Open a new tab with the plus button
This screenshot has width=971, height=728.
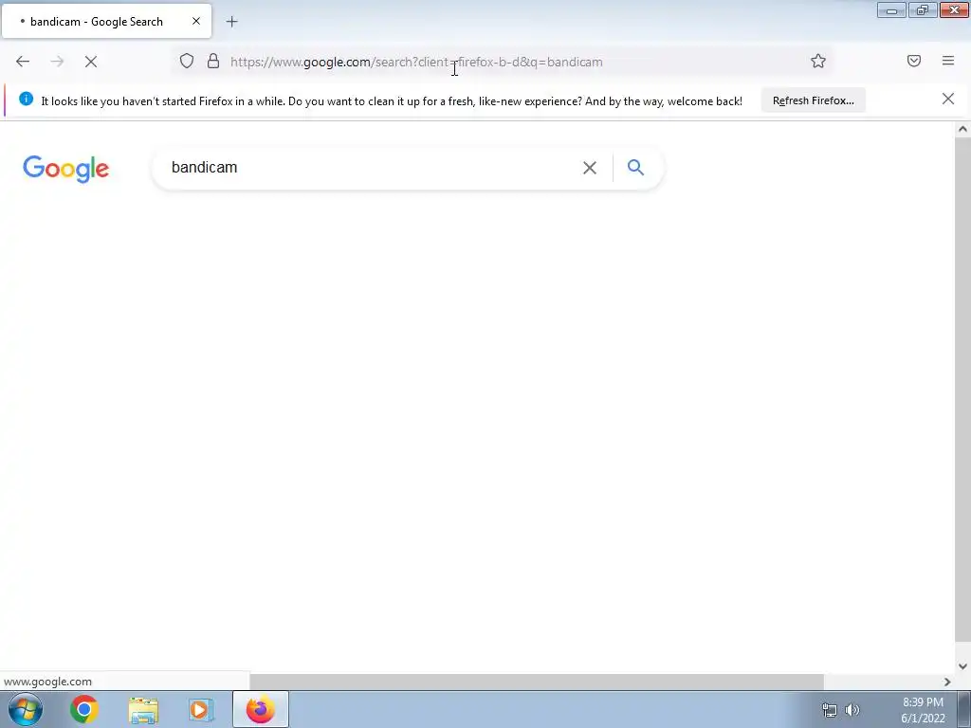(x=231, y=22)
